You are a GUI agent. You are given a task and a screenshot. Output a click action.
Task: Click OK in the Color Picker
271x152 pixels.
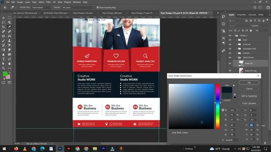(249, 83)
